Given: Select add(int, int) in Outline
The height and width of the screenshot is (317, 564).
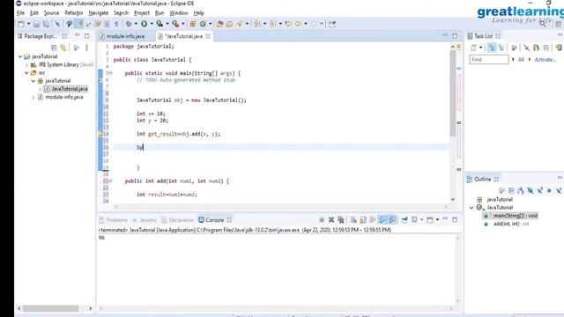Looking at the screenshot, I should coord(511,224).
